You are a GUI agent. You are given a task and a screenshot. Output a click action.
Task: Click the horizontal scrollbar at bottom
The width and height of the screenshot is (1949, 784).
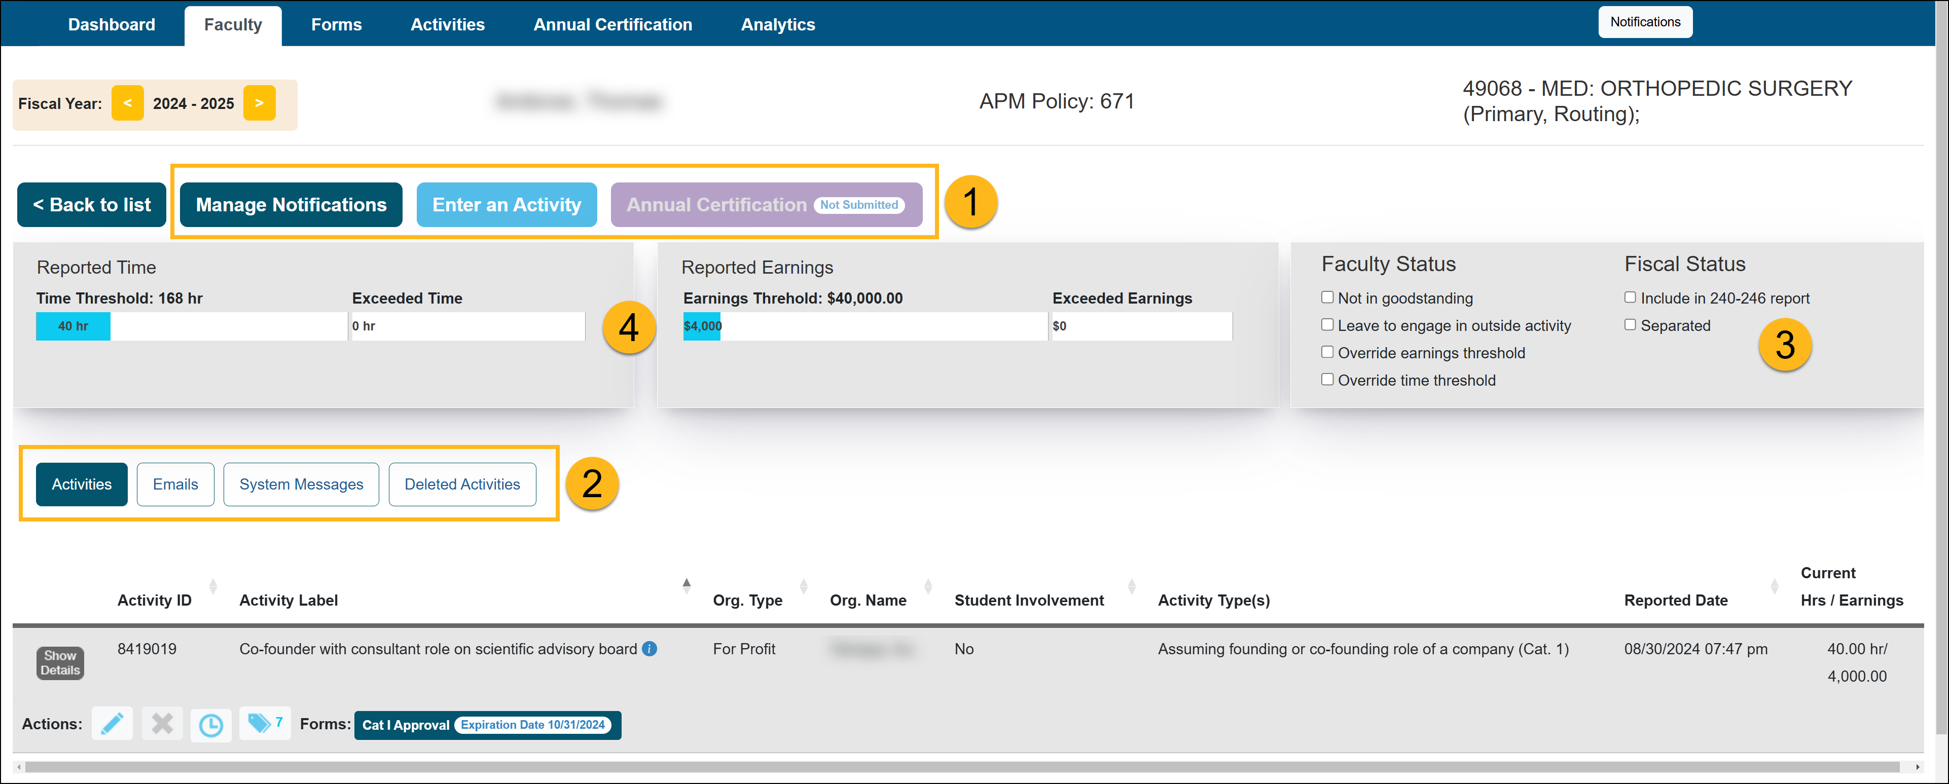[x=961, y=767]
